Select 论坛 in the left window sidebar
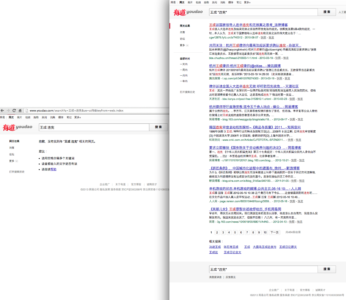 coord(12,154)
